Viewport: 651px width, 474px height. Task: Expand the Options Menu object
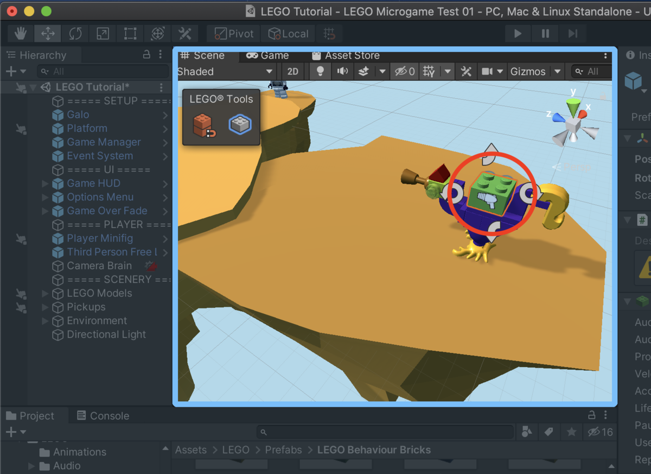point(45,197)
